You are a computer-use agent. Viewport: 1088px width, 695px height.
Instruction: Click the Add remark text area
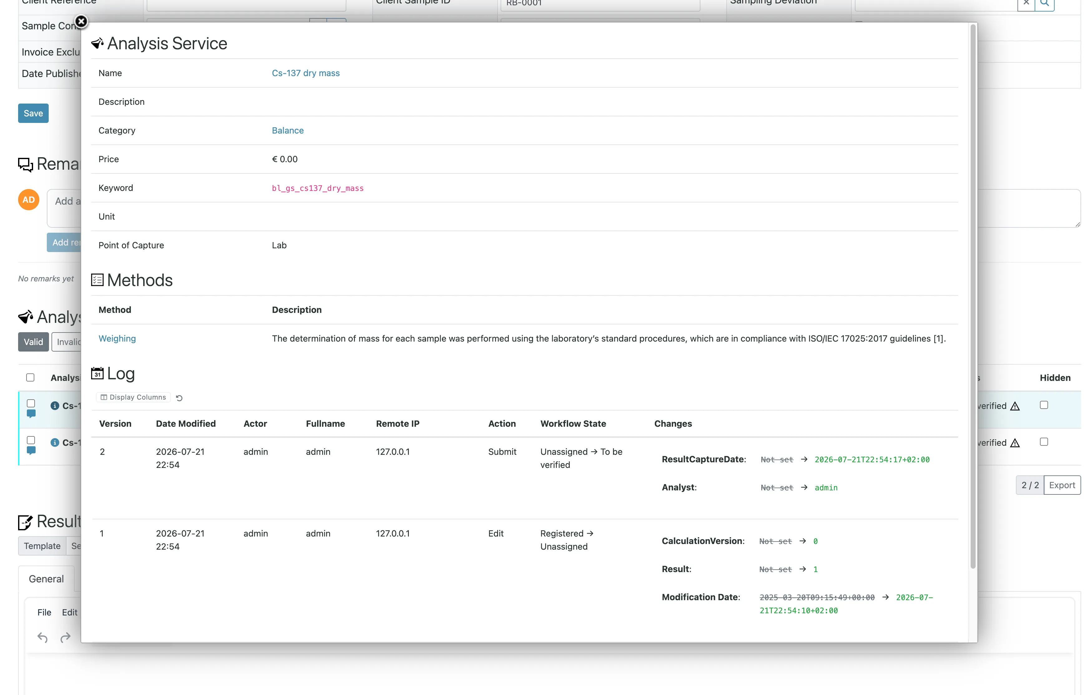coord(64,208)
